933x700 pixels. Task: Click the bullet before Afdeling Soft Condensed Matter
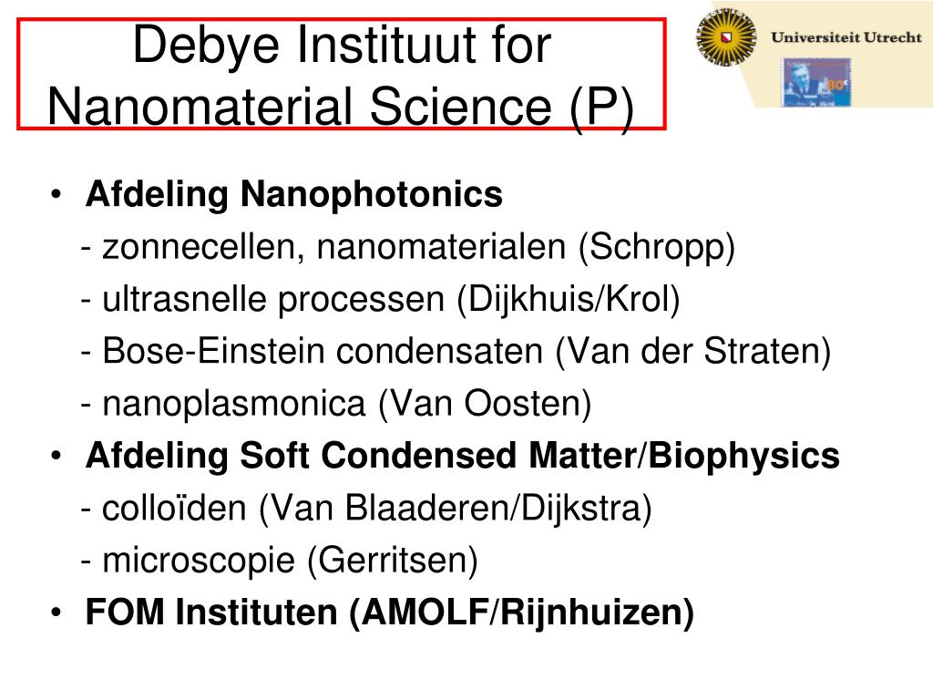(x=56, y=457)
